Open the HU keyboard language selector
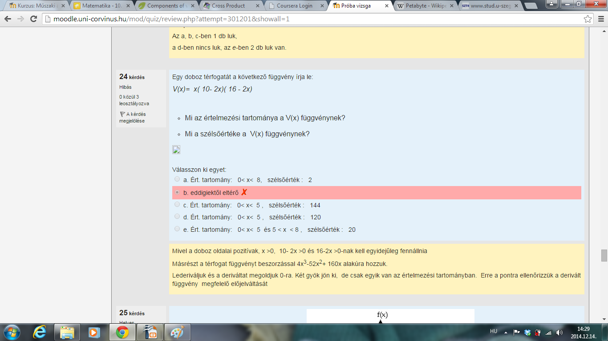608x341 pixels. 493,331
